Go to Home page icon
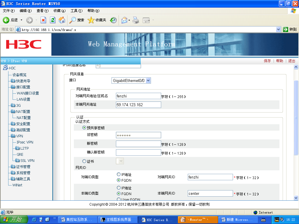The height and width of the screenshot is (224, 299). (x=62, y=20)
